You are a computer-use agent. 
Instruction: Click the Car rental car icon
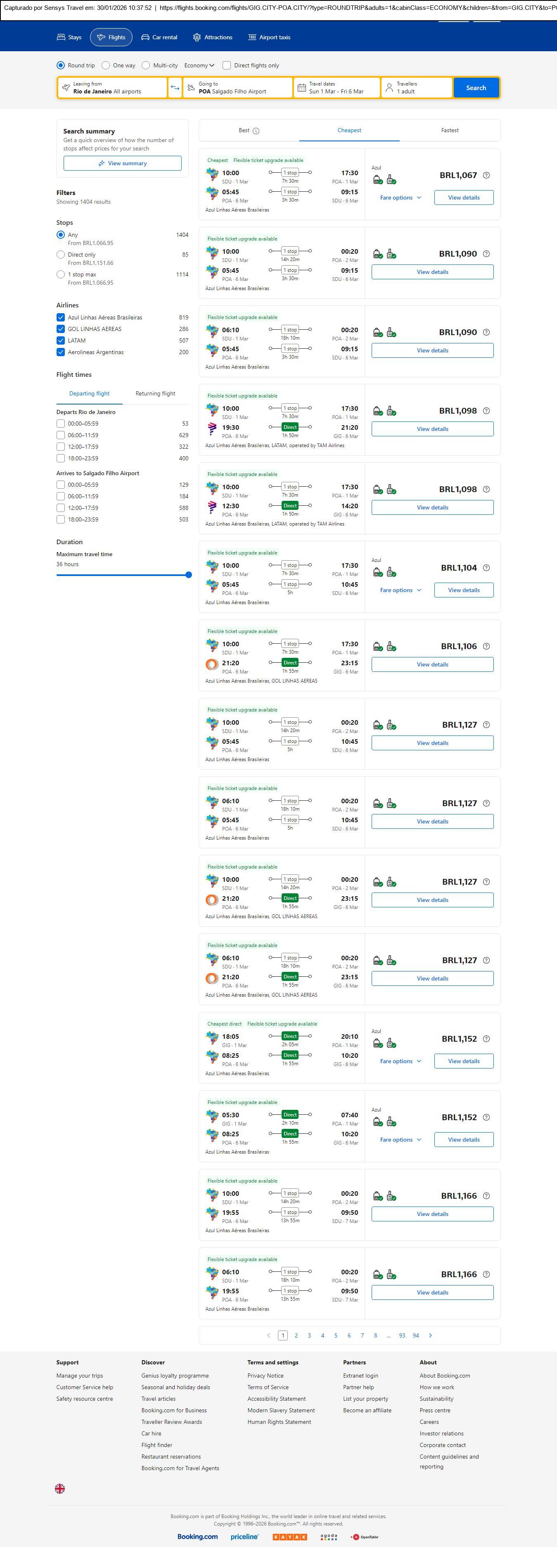tap(145, 37)
